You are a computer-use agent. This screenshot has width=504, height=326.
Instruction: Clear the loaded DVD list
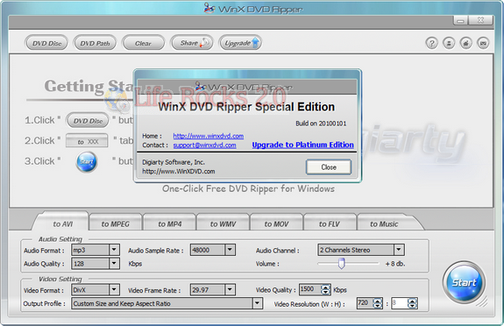(x=143, y=43)
